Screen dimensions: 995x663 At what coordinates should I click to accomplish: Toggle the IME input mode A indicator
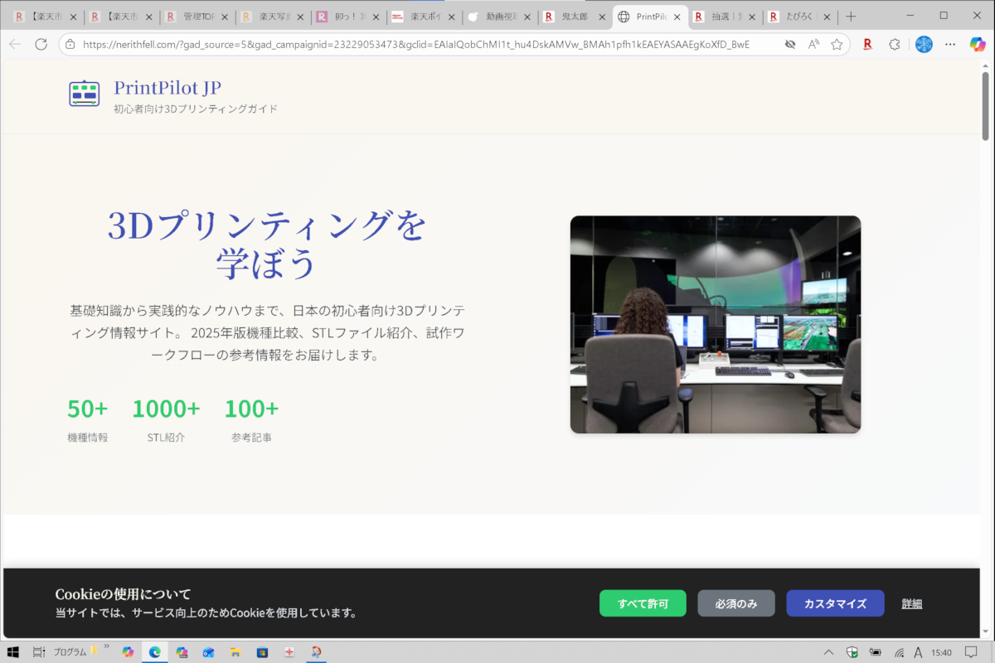coord(919,652)
